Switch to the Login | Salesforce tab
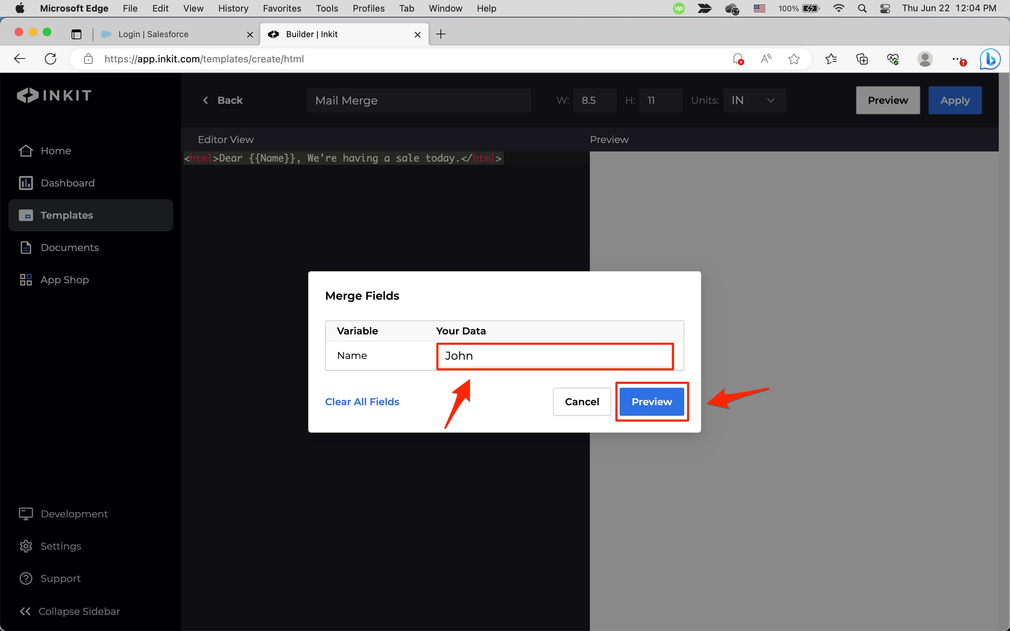 [x=153, y=34]
